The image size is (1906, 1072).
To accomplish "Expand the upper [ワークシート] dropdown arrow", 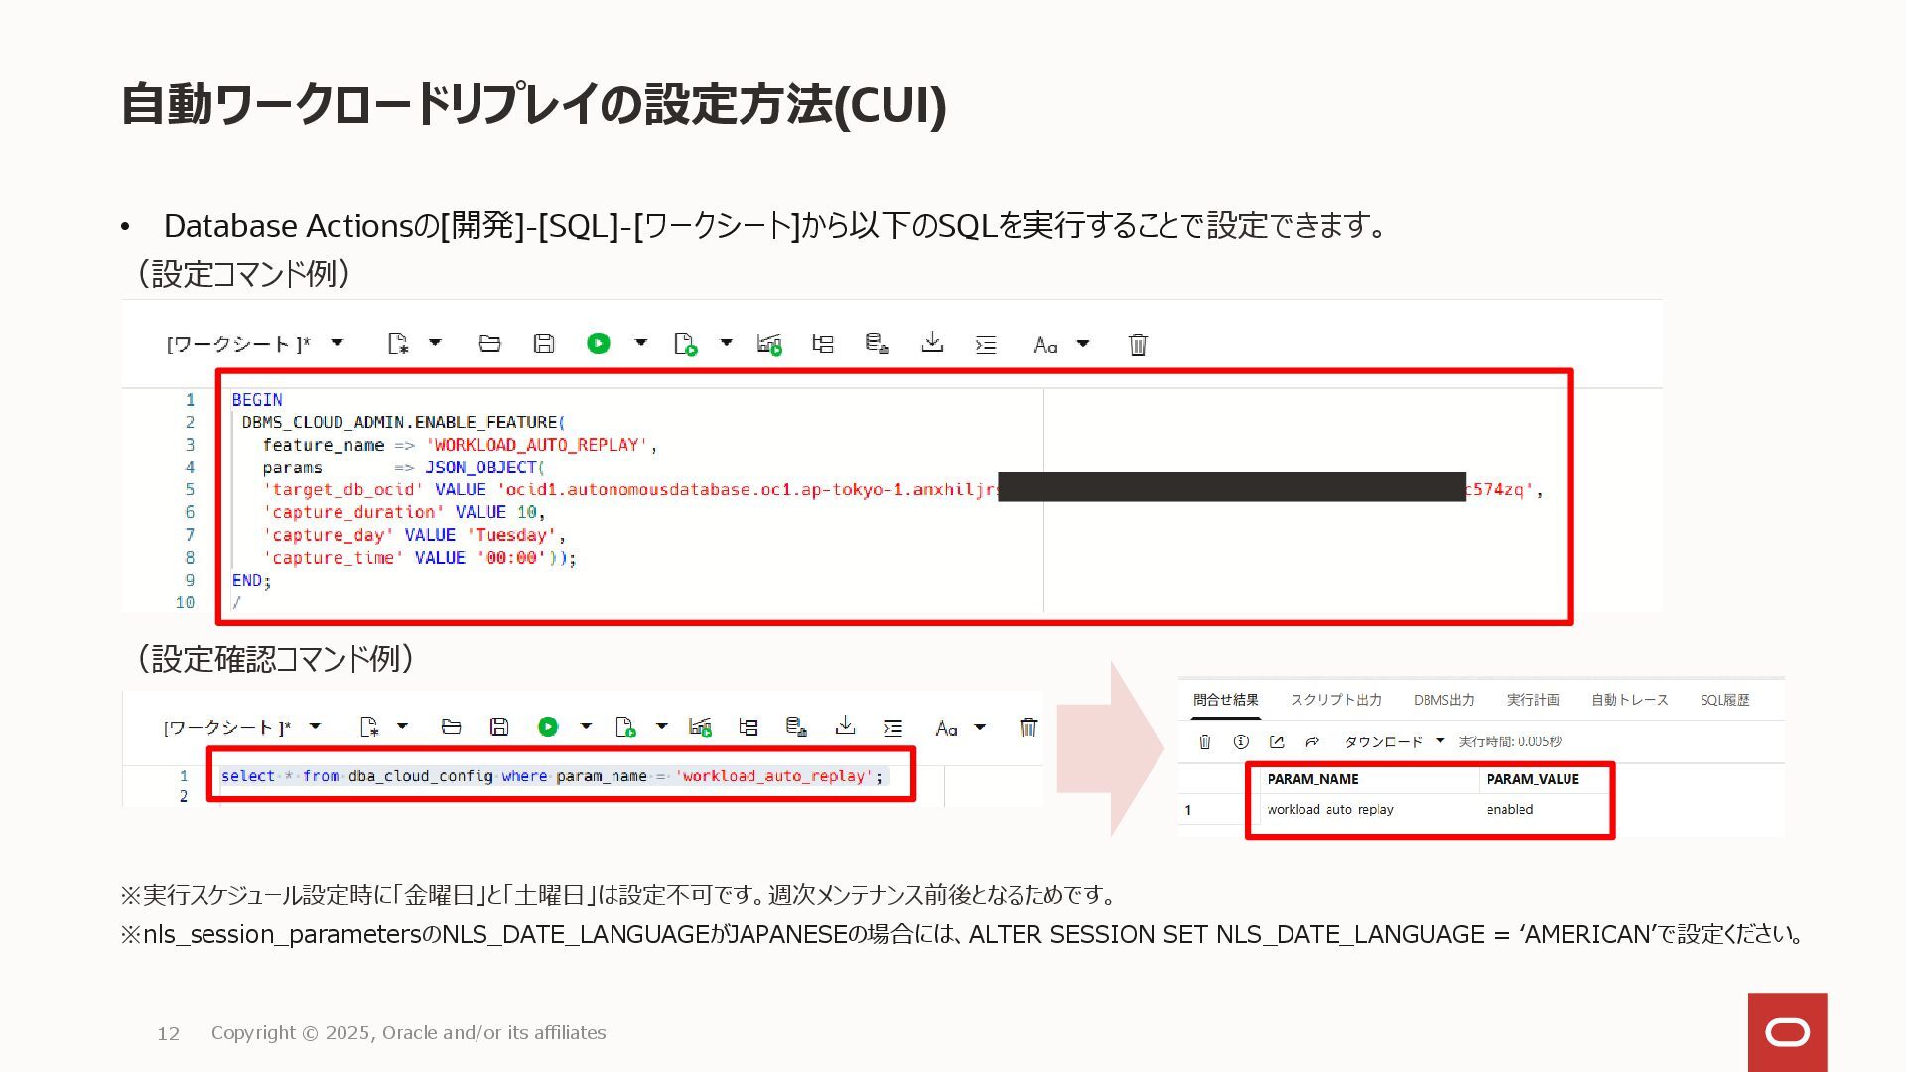I will click(337, 343).
